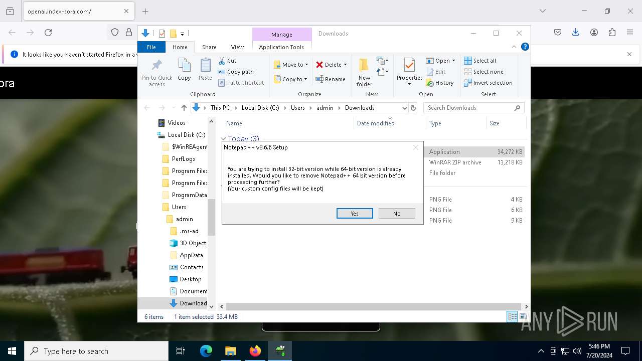The height and width of the screenshot is (361, 642).
Task: Click the Properties checkmark icon
Action: (x=409, y=65)
